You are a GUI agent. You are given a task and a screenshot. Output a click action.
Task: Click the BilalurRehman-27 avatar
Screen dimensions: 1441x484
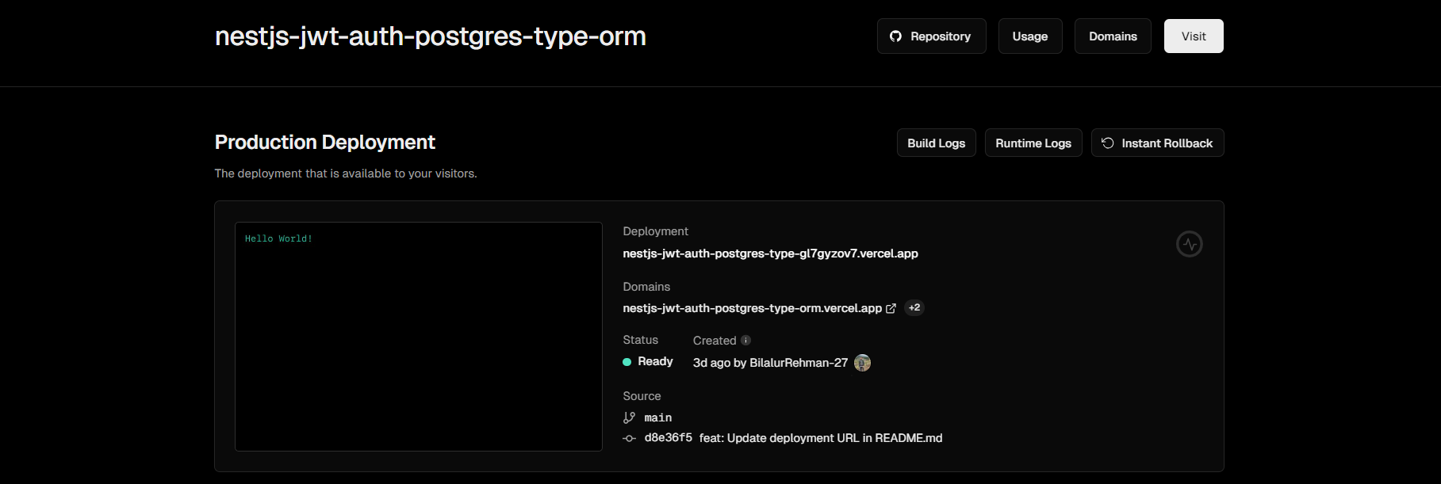(862, 363)
